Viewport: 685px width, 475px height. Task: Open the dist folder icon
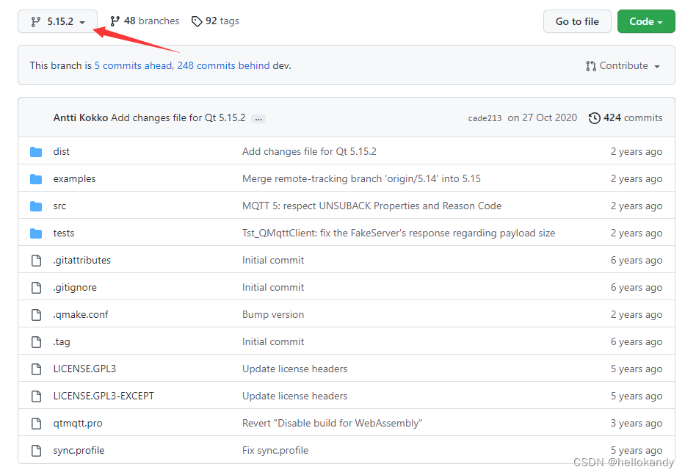coord(37,151)
